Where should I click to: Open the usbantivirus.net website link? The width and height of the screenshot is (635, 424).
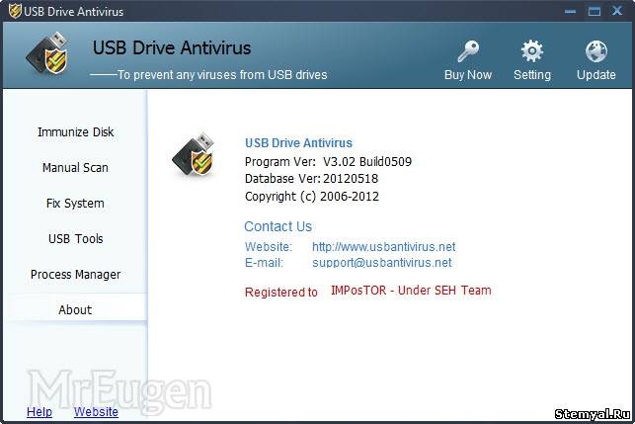(x=383, y=246)
